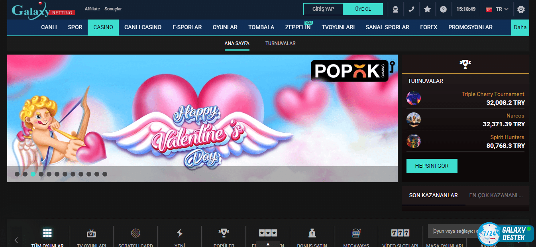Screen dimensions: 536x247
Task: Jump to the first banner slide dot
Action: [x=17, y=174]
